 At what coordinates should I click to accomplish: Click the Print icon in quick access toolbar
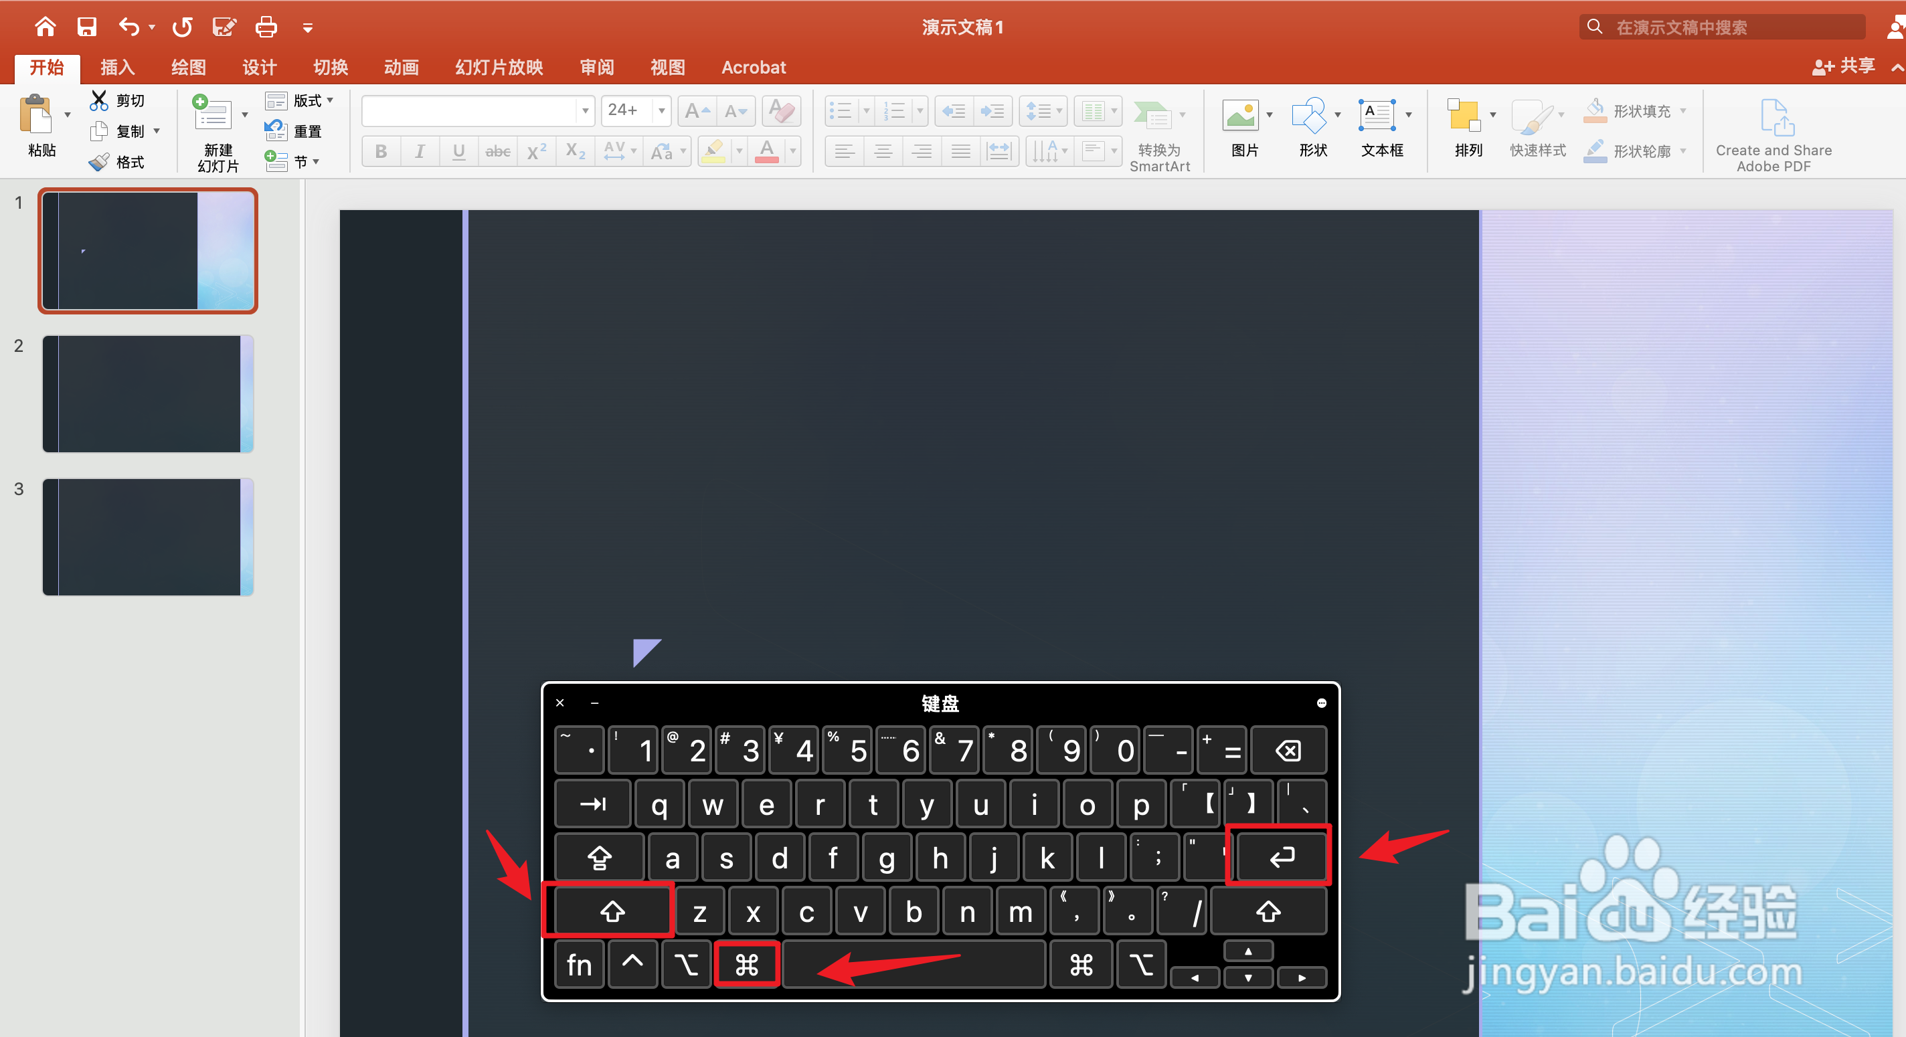266,27
